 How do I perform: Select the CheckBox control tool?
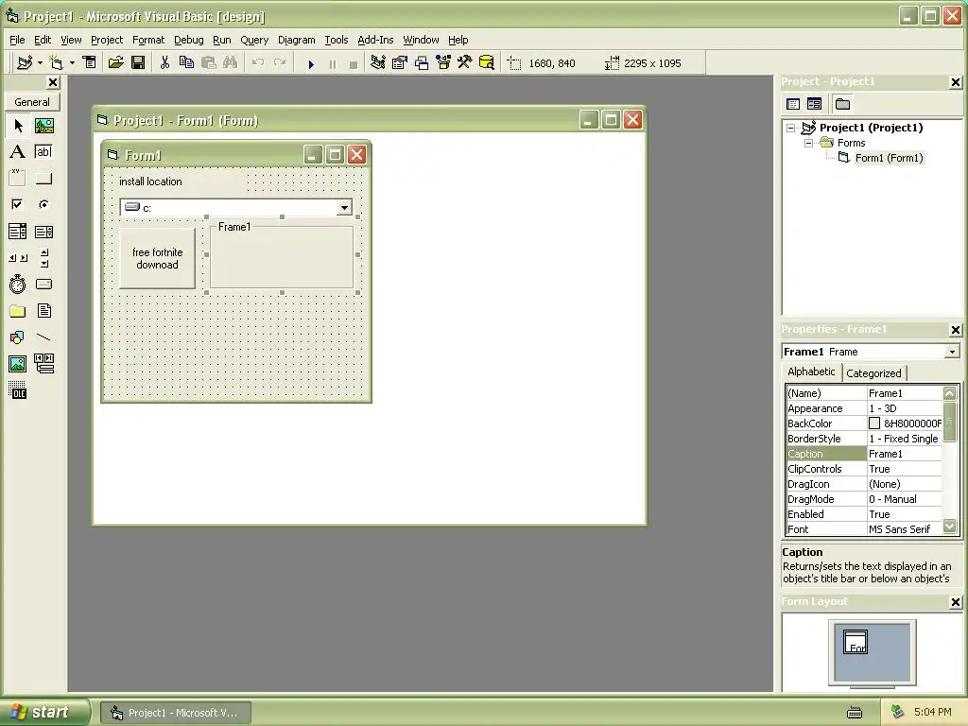17,204
